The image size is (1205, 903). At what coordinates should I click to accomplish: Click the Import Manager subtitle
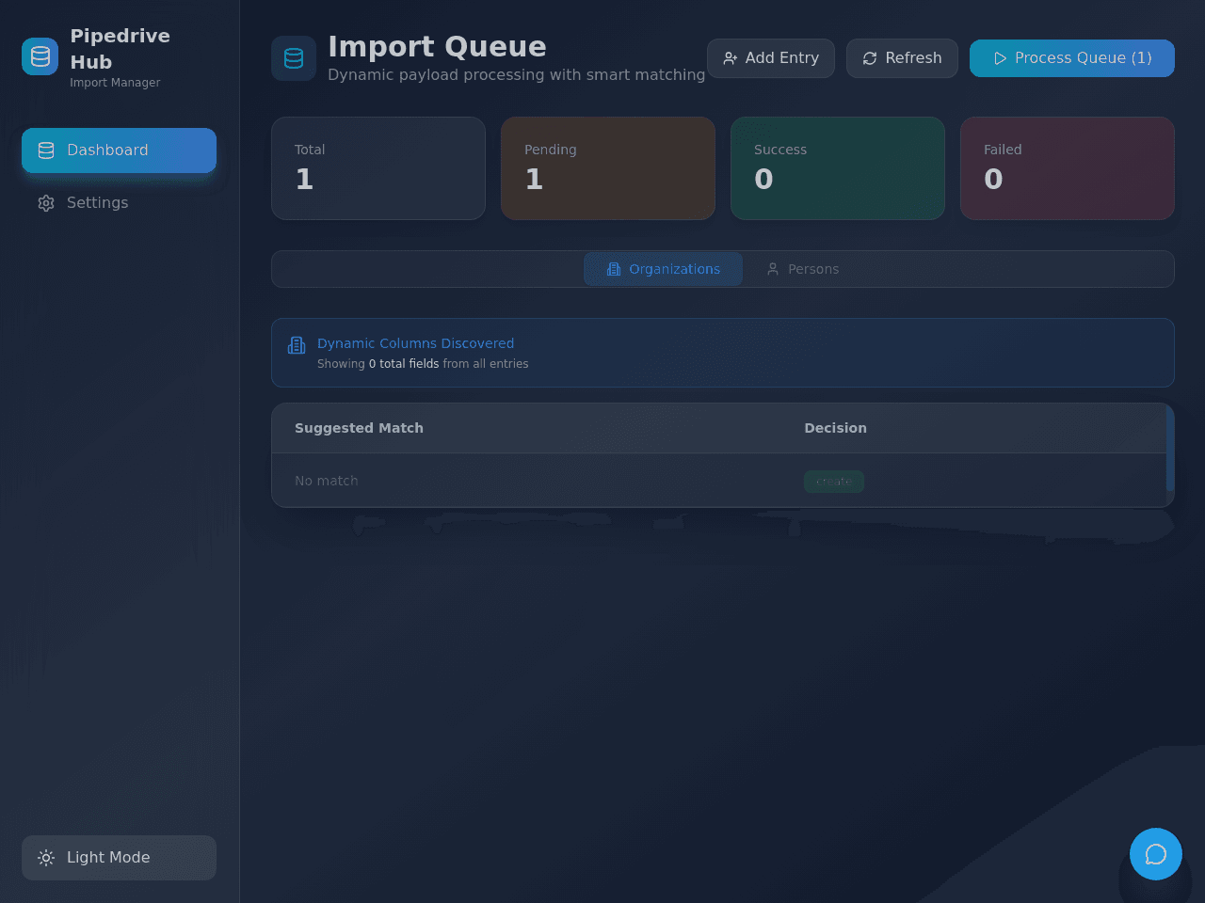(x=115, y=83)
